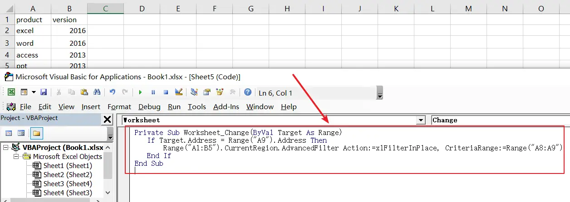
Task: Click the Private Sub Worksheet_Change code line
Action: [238, 133]
